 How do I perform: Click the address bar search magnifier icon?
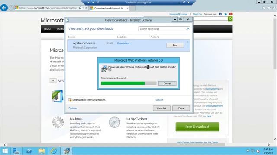(80, 8)
